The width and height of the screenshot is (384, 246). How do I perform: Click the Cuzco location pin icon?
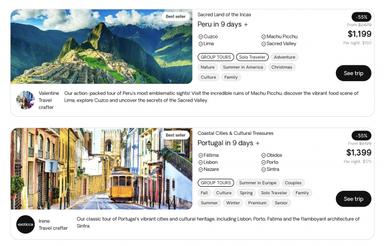point(200,37)
